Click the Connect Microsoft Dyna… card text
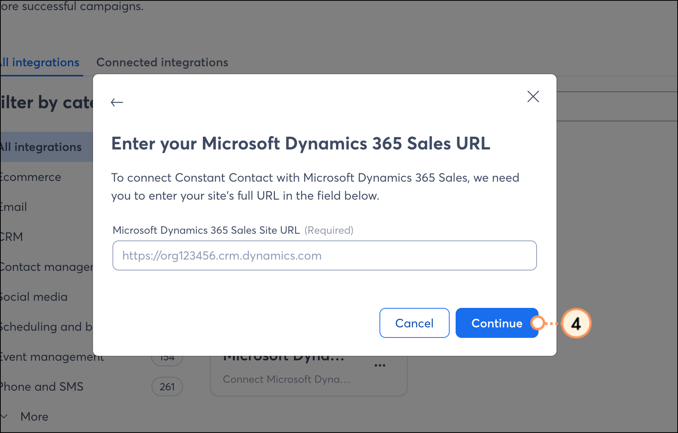678x433 pixels. 286,379
